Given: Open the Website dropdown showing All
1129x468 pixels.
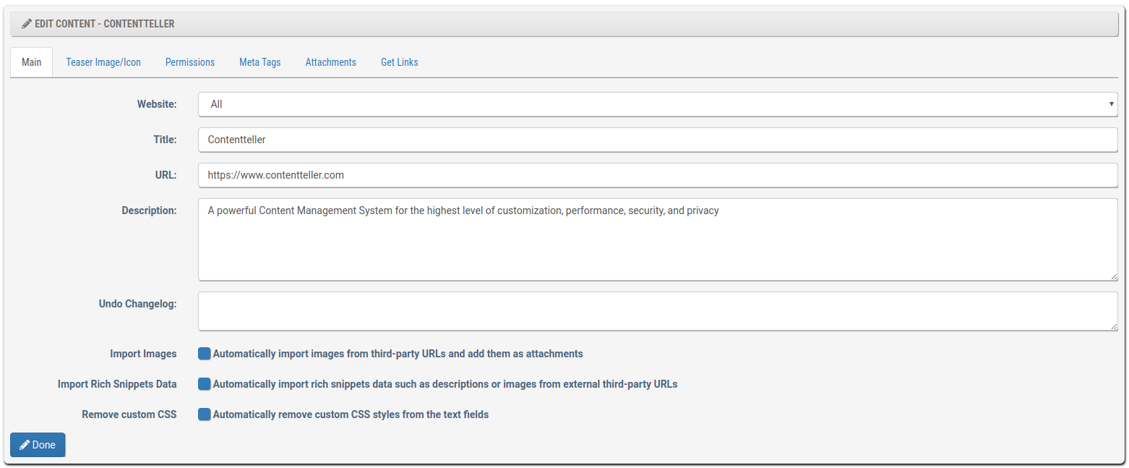Looking at the screenshot, I should [658, 104].
